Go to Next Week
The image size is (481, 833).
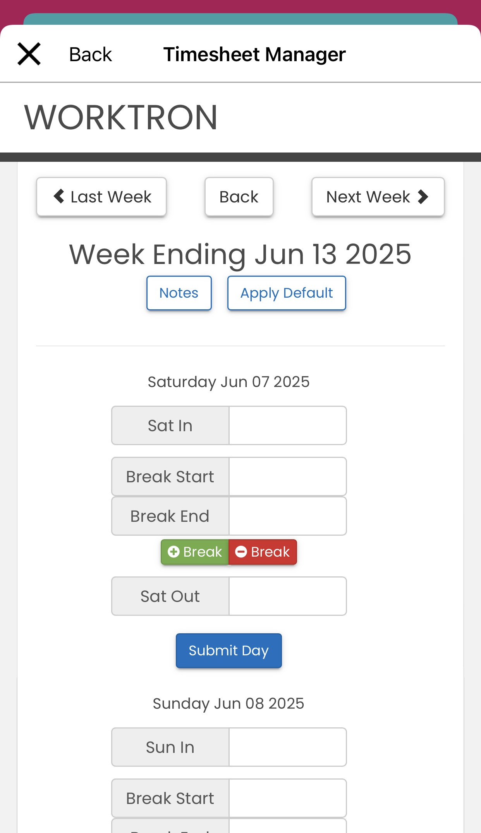tap(378, 197)
